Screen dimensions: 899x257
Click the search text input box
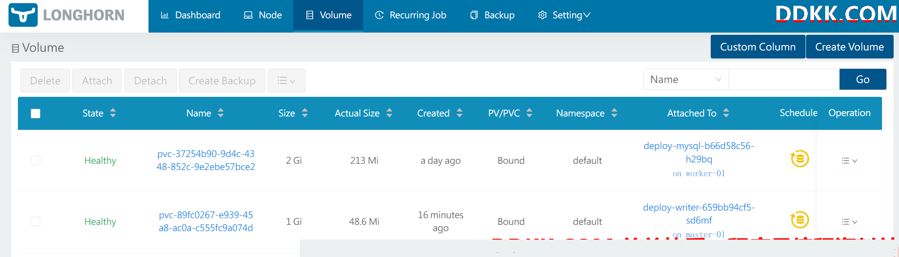pyautogui.click(x=784, y=79)
